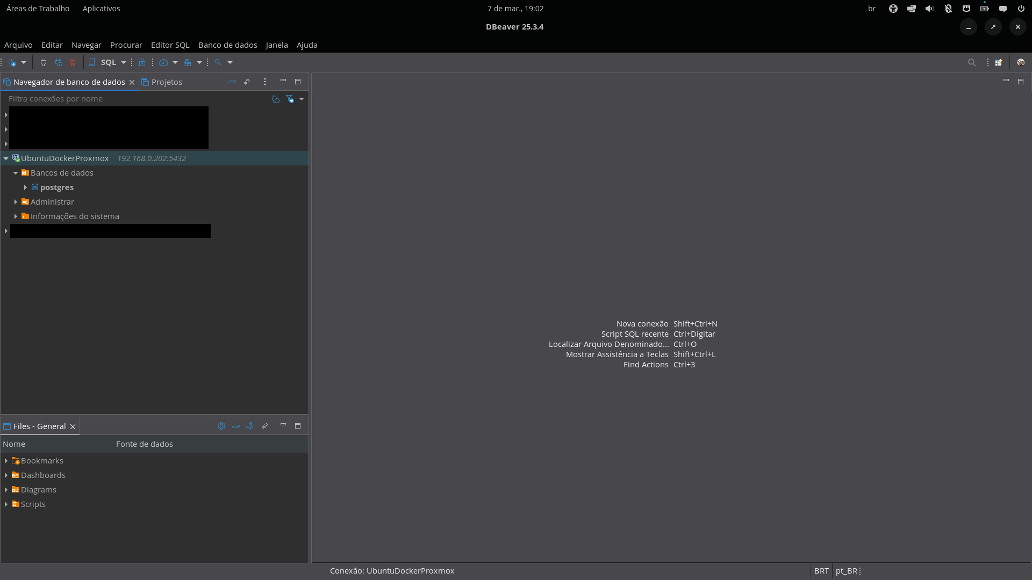The image size is (1032, 580).
Task: Switch to the Files - General tab
Action: (39, 426)
